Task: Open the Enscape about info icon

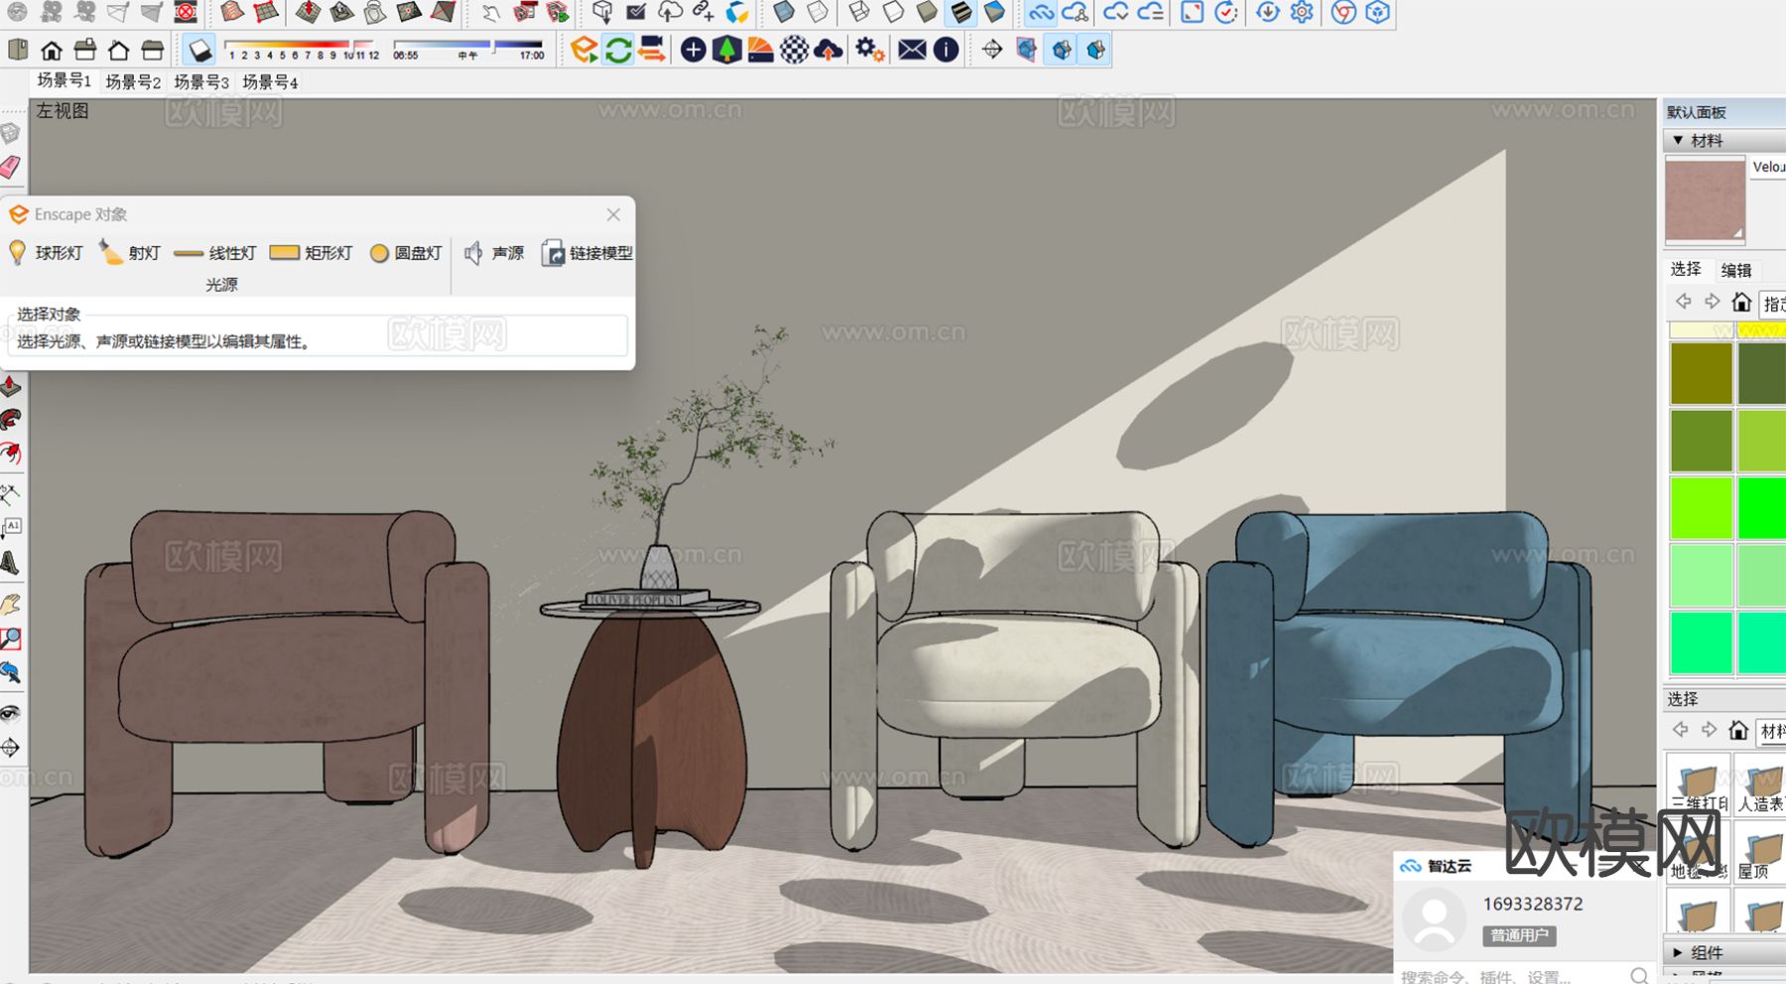Action: pos(947,50)
